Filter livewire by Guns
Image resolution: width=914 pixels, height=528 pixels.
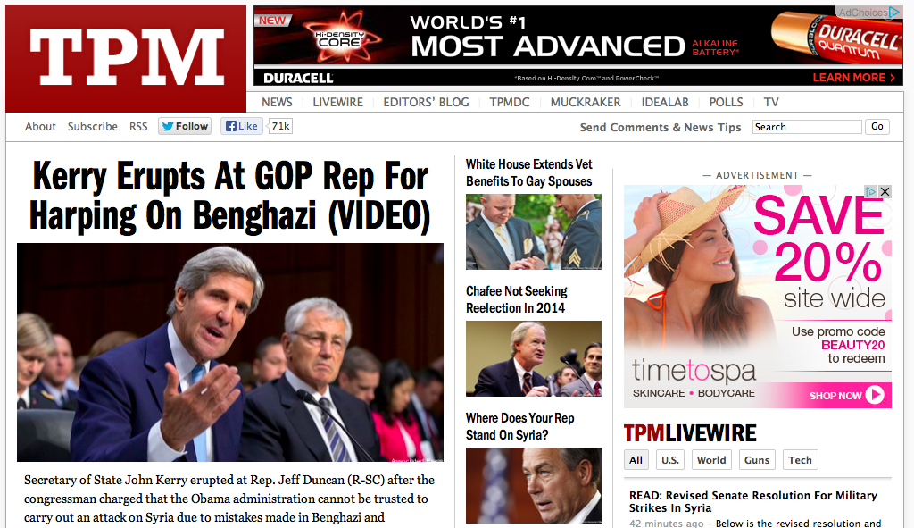[757, 460]
